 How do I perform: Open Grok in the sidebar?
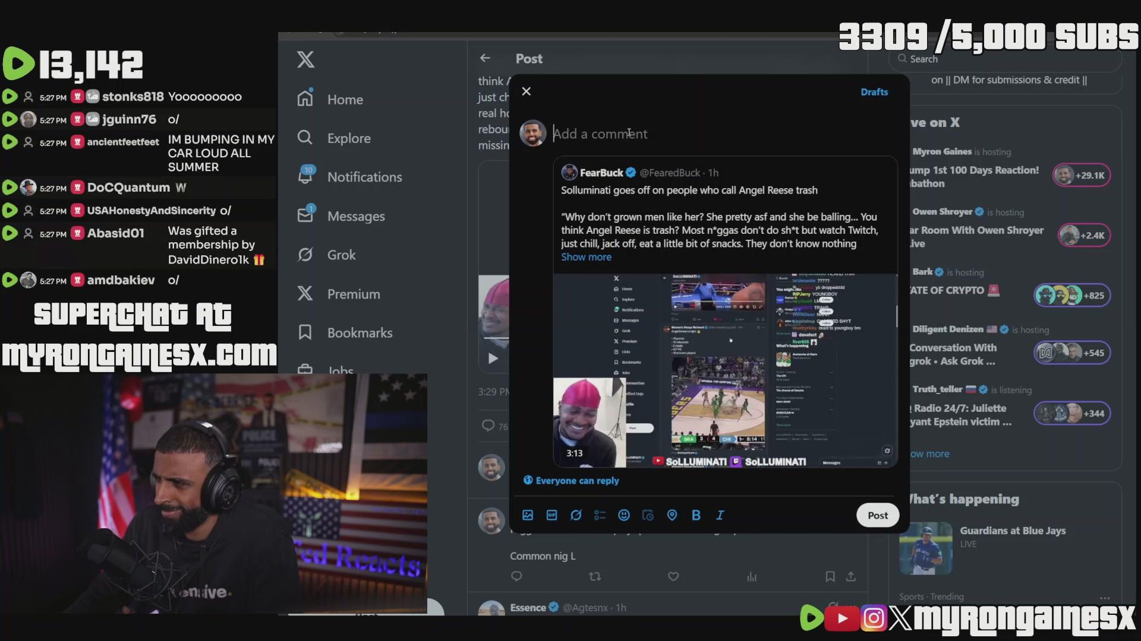click(326, 255)
